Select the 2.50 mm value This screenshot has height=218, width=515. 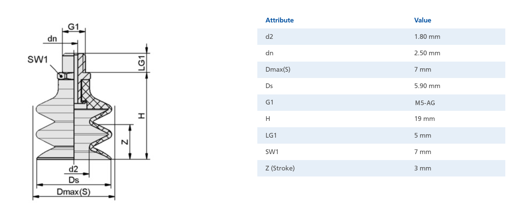pyautogui.click(x=427, y=53)
